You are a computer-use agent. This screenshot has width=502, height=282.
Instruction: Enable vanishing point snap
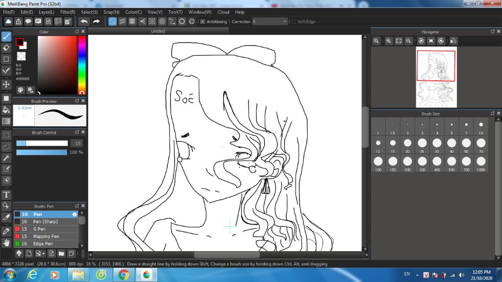[142, 22]
